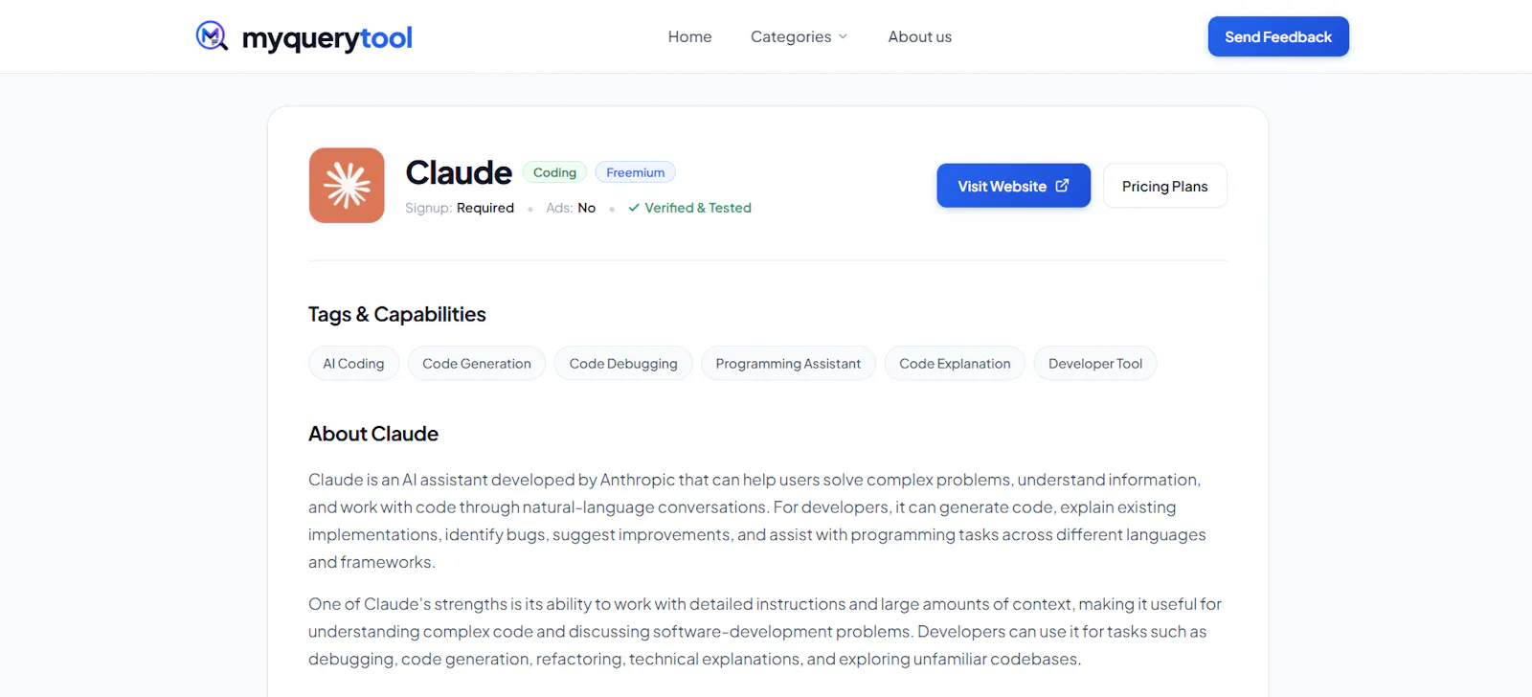Click paragraph starting 'One of Claude's strengths'
The width and height of the screenshot is (1532, 697).
click(765, 632)
